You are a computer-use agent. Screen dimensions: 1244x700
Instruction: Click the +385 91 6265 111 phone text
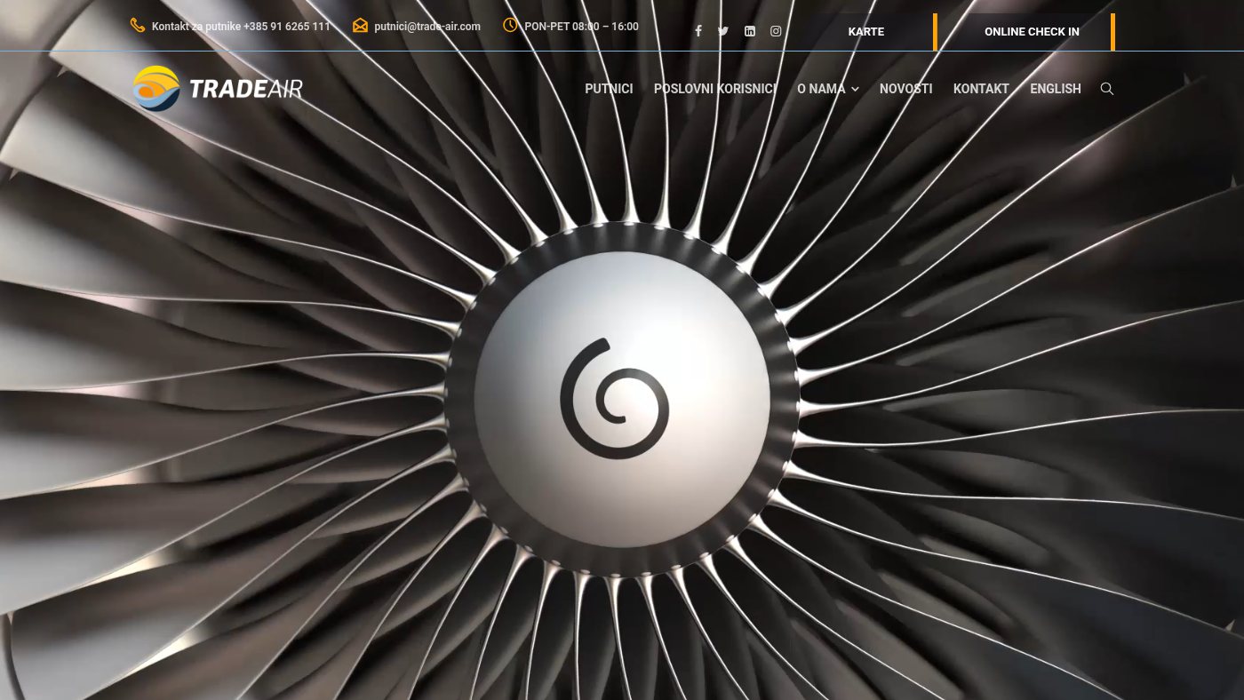(x=287, y=27)
